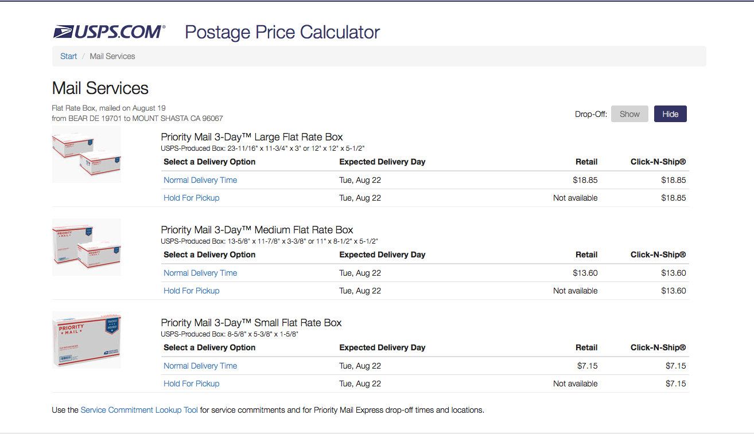Click the Large box dimensions text
The image size is (754, 434).
tap(263, 148)
